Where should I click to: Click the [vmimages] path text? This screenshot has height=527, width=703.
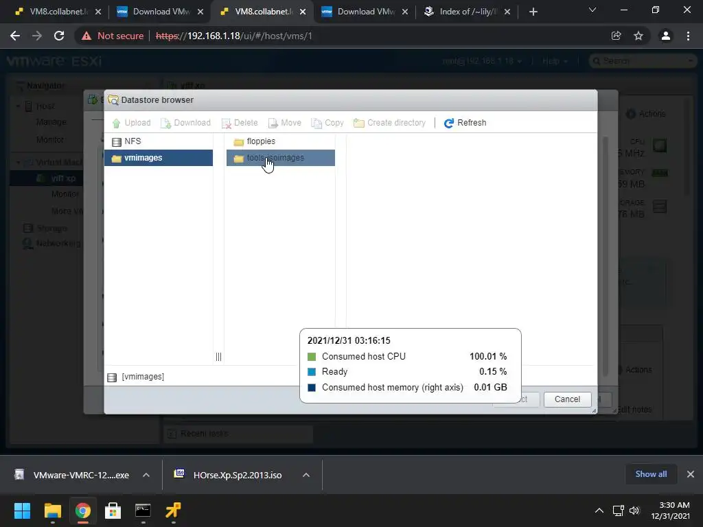(x=143, y=377)
